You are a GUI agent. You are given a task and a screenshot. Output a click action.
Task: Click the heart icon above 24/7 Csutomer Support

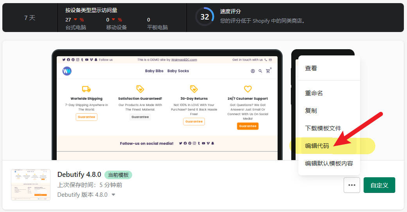[248, 89]
